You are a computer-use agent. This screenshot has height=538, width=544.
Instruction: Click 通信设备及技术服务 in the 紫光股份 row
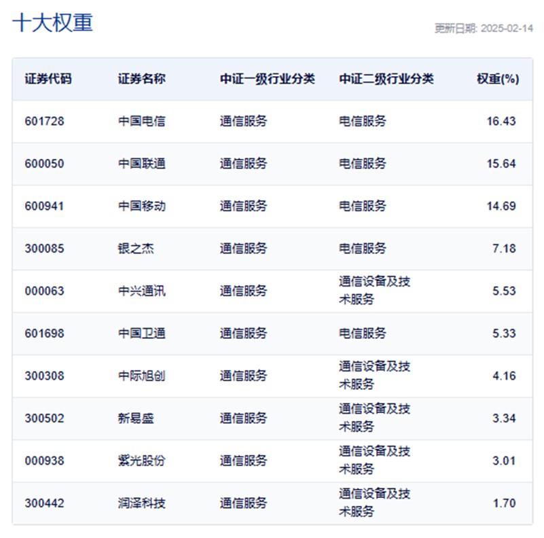(375, 461)
